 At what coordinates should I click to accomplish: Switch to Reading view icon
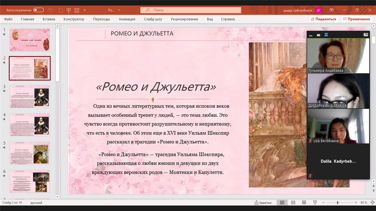[304, 203]
